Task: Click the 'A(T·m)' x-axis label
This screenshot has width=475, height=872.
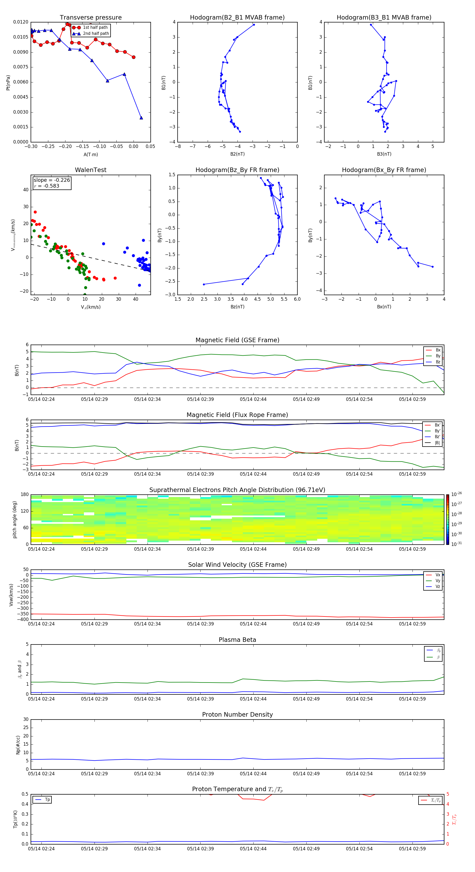Action: [91, 154]
